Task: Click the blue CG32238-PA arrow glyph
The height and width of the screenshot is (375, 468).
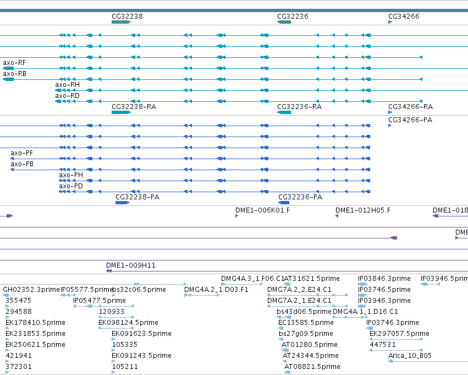Action: click(x=123, y=203)
